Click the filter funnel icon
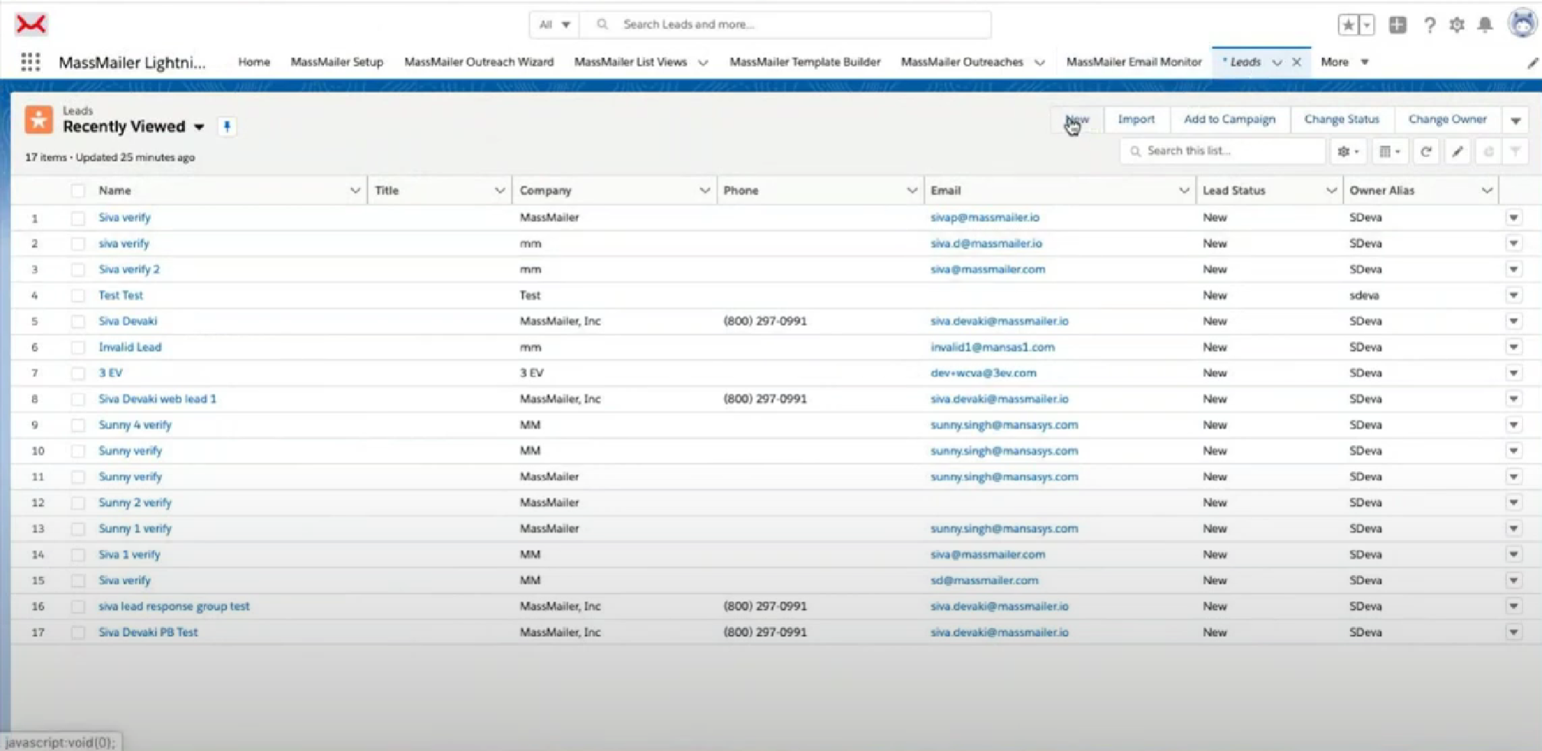1542x751 pixels. click(x=1515, y=151)
